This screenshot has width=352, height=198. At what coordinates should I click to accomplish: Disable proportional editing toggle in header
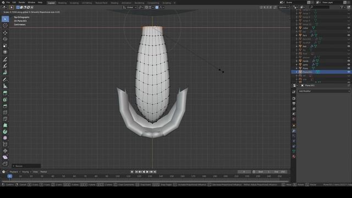[x=157, y=7]
